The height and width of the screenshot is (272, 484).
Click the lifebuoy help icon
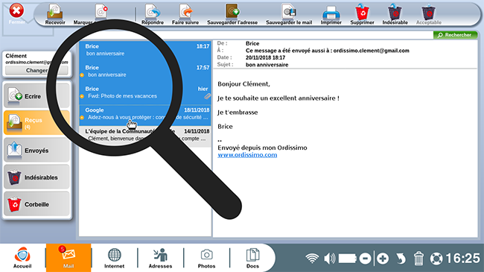436,259
